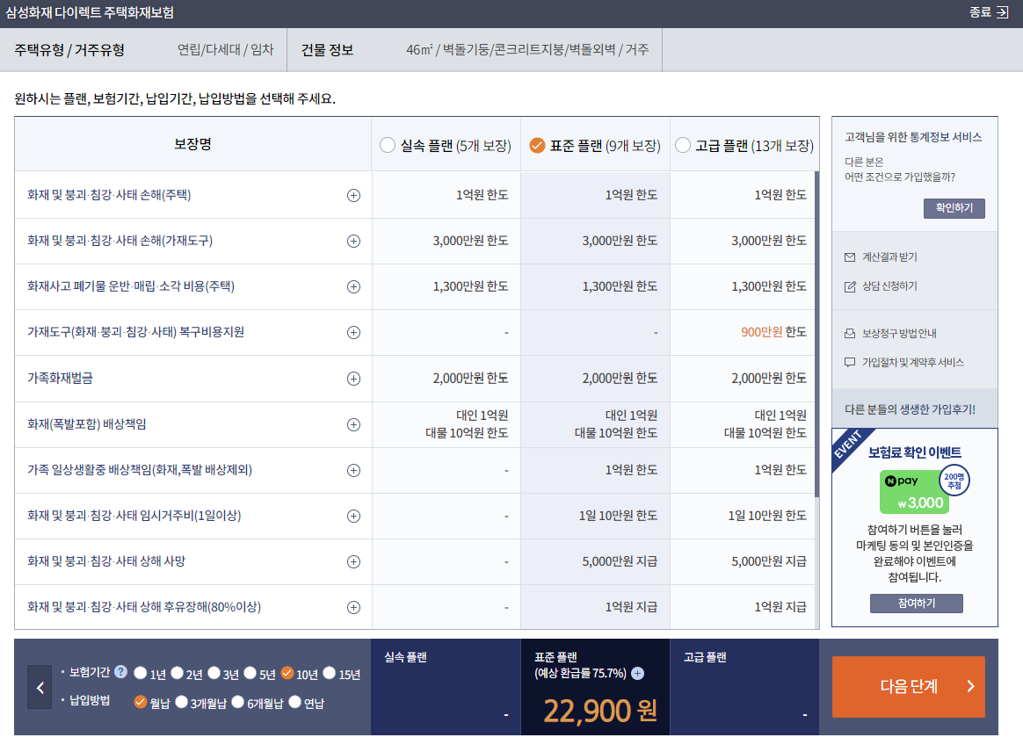Expand 가족 일상생활중 배상책임 coverage details

[x=353, y=470]
